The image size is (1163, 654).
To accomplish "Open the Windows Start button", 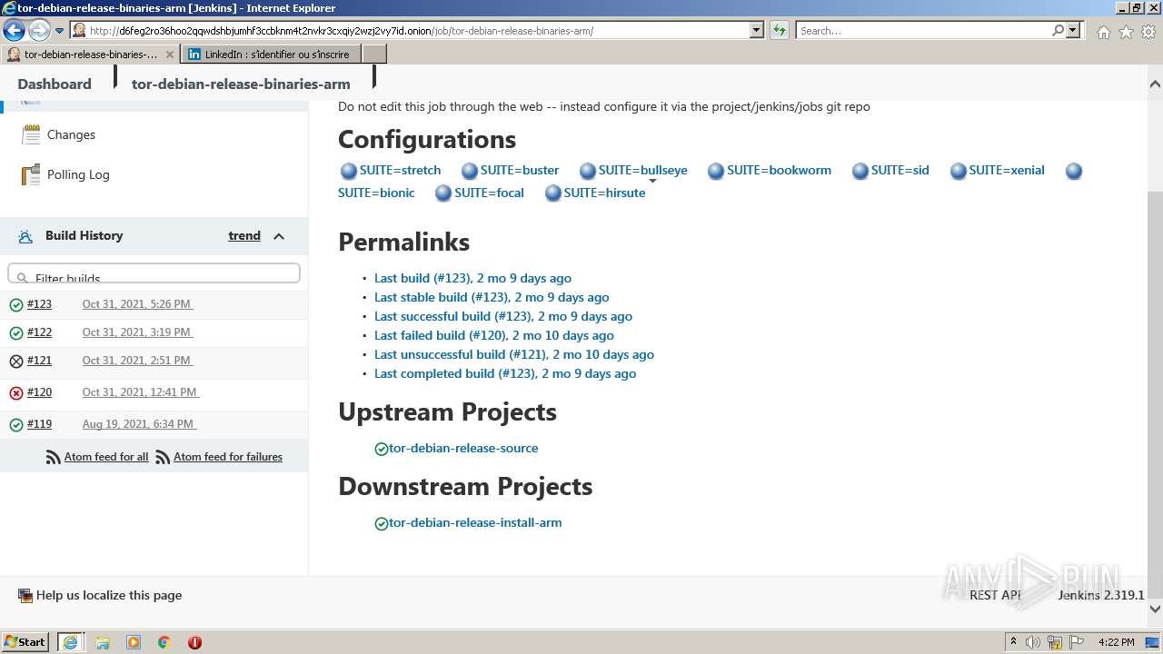I will point(25,641).
